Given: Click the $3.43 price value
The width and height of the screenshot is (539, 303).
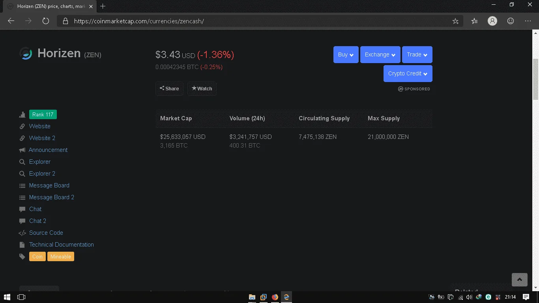Looking at the screenshot, I should pos(168,55).
